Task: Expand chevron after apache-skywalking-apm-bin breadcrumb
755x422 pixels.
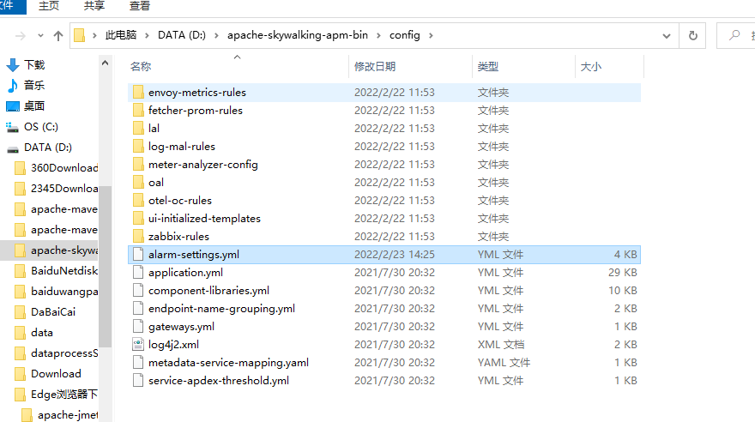Action: (x=378, y=36)
